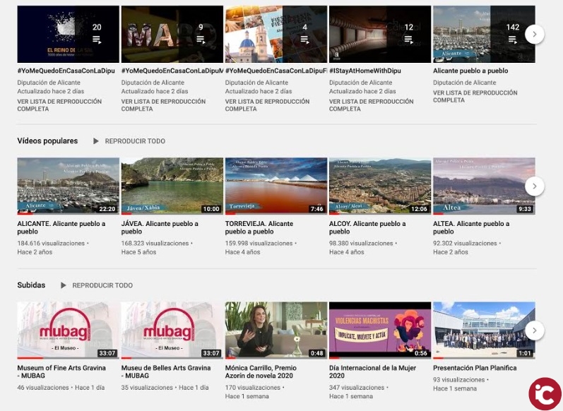Show more popular videos with right chevron
This screenshot has width=563, height=411.
(x=535, y=186)
